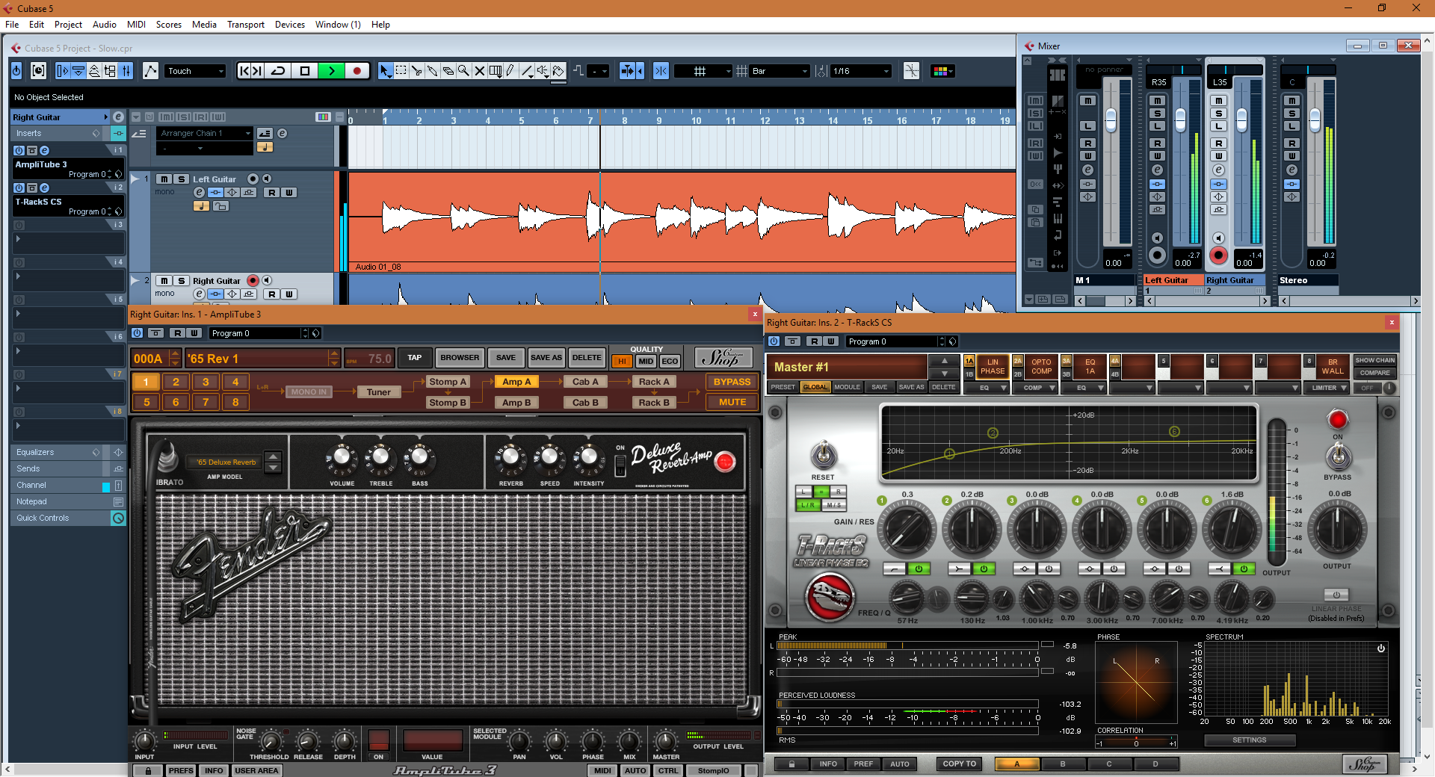Click Constrain delay compensation toolbar icon
Viewport: 1435px width, 777px height.
[x=37, y=71]
